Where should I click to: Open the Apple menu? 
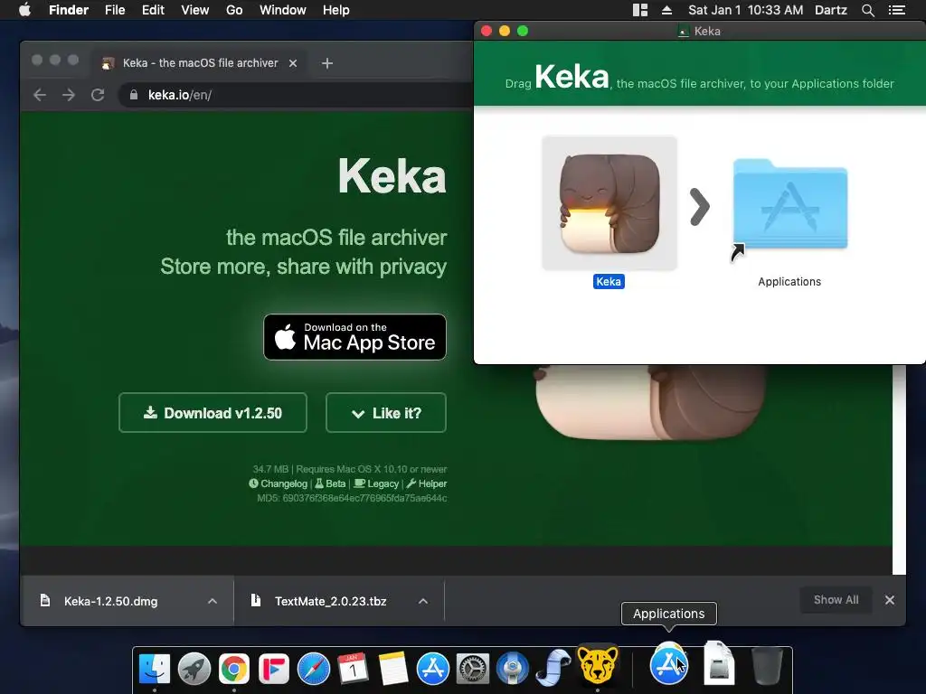pyautogui.click(x=24, y=10)
